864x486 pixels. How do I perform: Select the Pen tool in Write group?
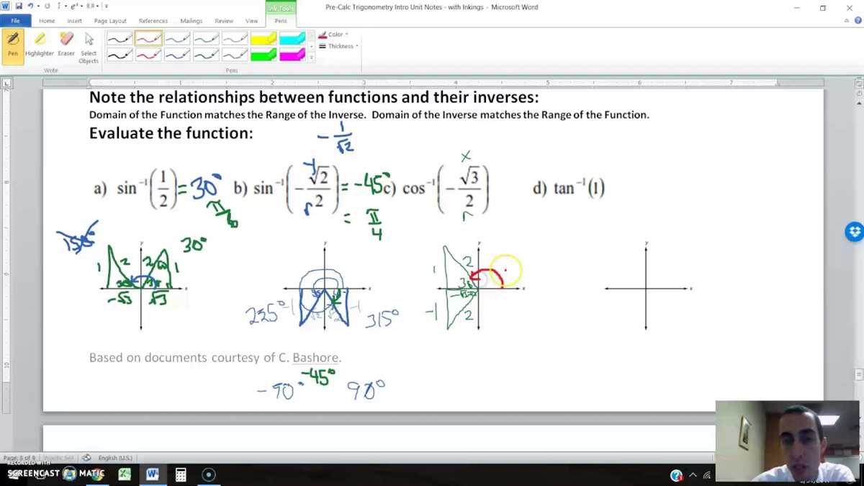13,45
